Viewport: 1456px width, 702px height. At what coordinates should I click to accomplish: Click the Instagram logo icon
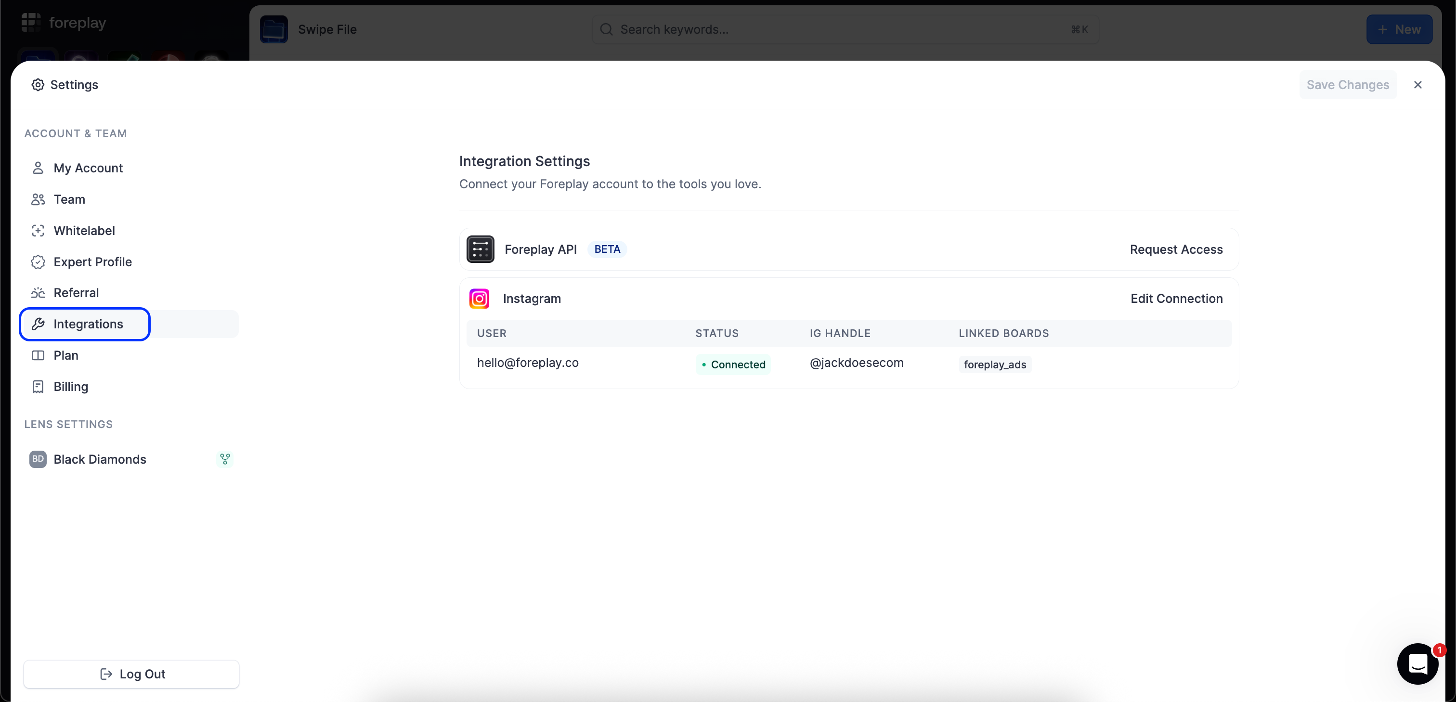pyautogui.click(x=479, y=299)
